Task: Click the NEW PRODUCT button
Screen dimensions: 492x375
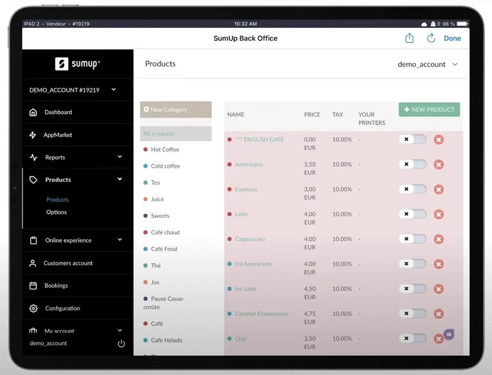Action: [x=429, y=109]
